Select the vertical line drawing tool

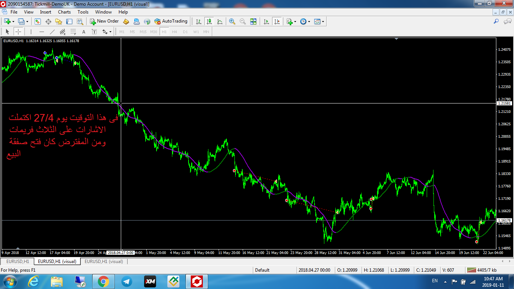[x=31, y=32]
